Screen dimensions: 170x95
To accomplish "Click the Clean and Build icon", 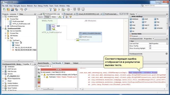I will click(x=55, y=9).
